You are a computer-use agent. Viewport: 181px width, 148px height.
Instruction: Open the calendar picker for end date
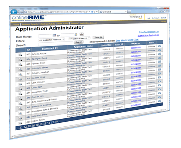coord(76,35)
